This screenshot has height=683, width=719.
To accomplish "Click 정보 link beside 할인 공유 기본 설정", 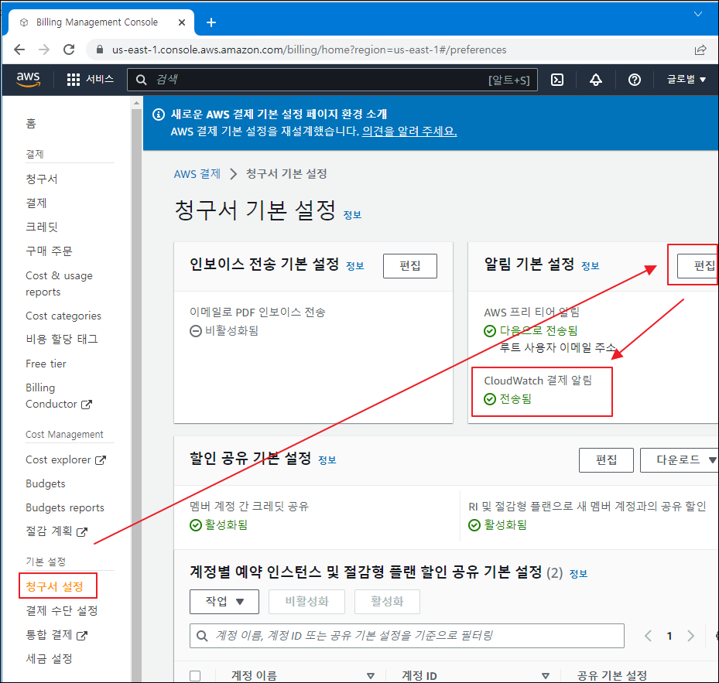I will click(327, 460).
